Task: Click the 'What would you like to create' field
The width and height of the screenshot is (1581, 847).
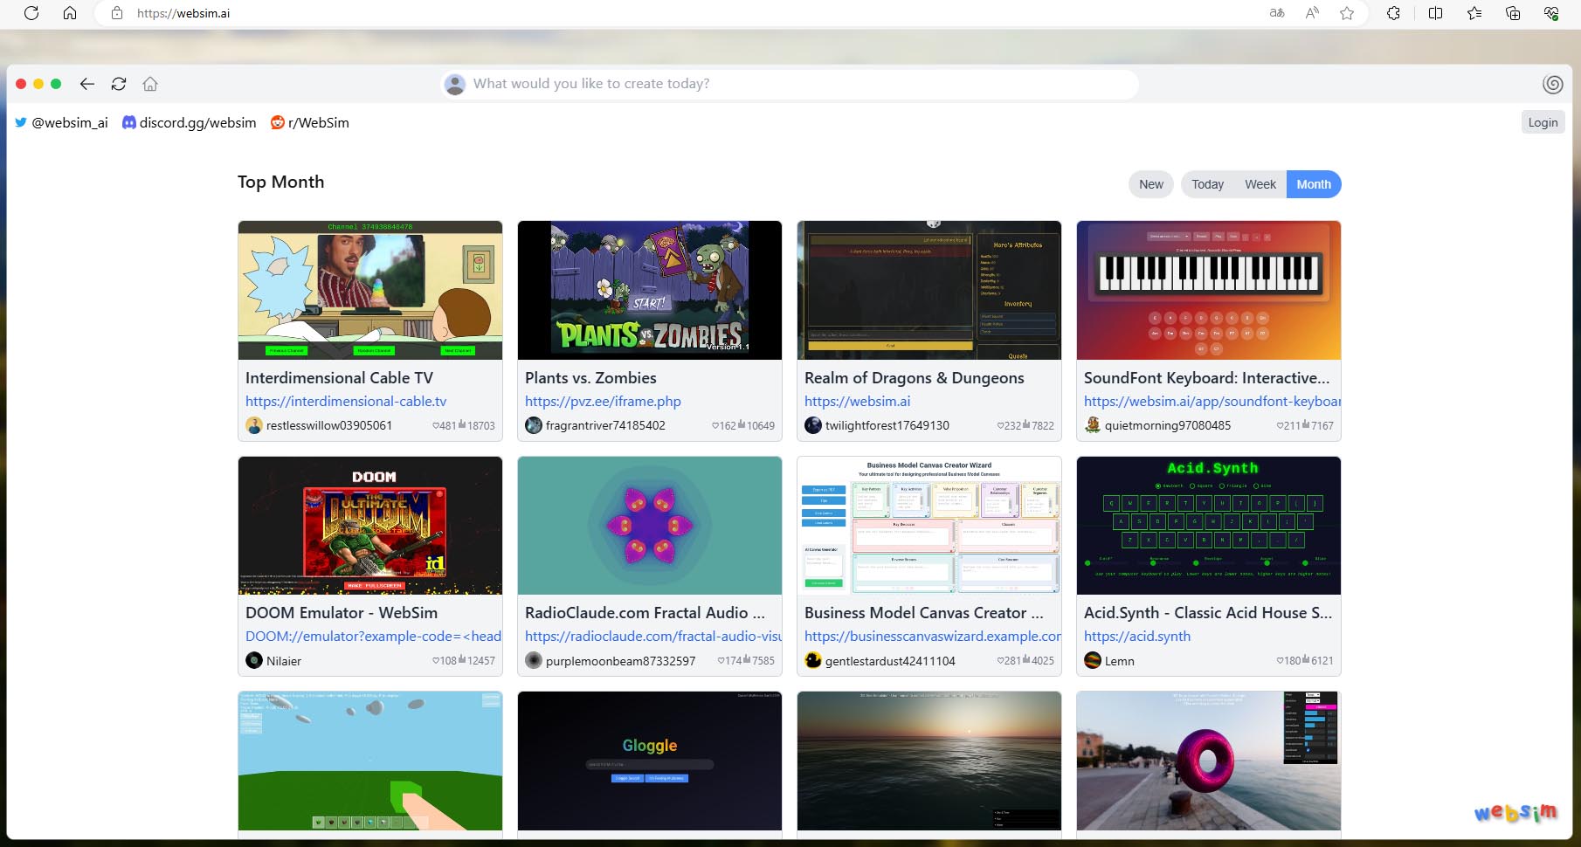Action: (x=790, y=84)
